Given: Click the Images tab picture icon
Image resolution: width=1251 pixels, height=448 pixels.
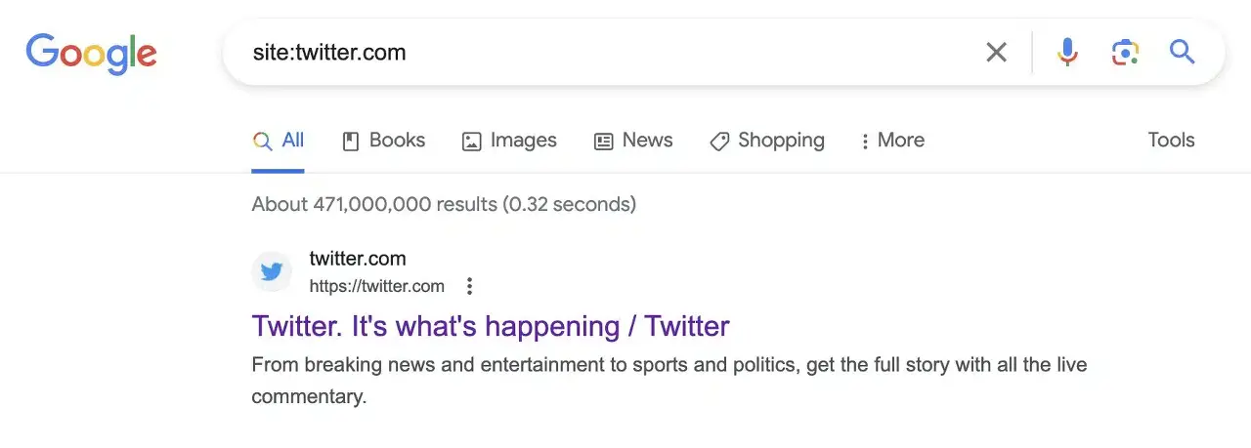Looking at the screenshot, I should 472,142.
